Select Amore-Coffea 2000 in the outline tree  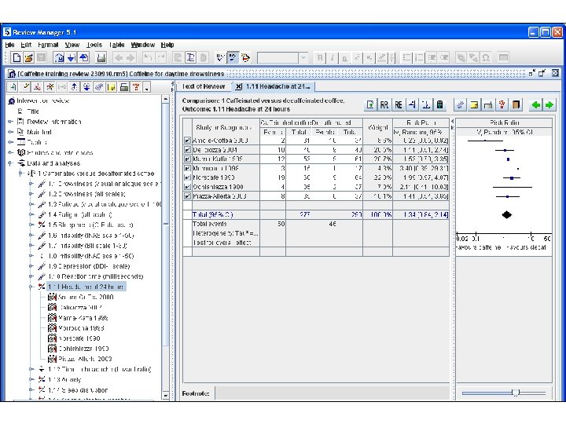coord(86,297)
